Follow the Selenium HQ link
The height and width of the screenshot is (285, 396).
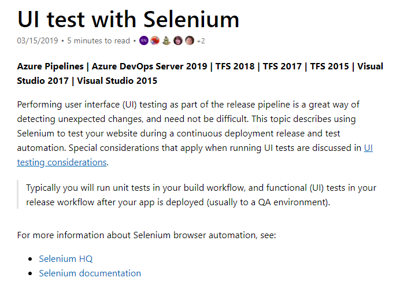click(66, 259)
